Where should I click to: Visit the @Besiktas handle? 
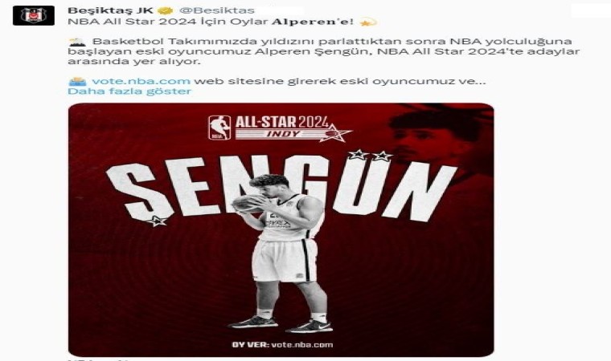216,10
